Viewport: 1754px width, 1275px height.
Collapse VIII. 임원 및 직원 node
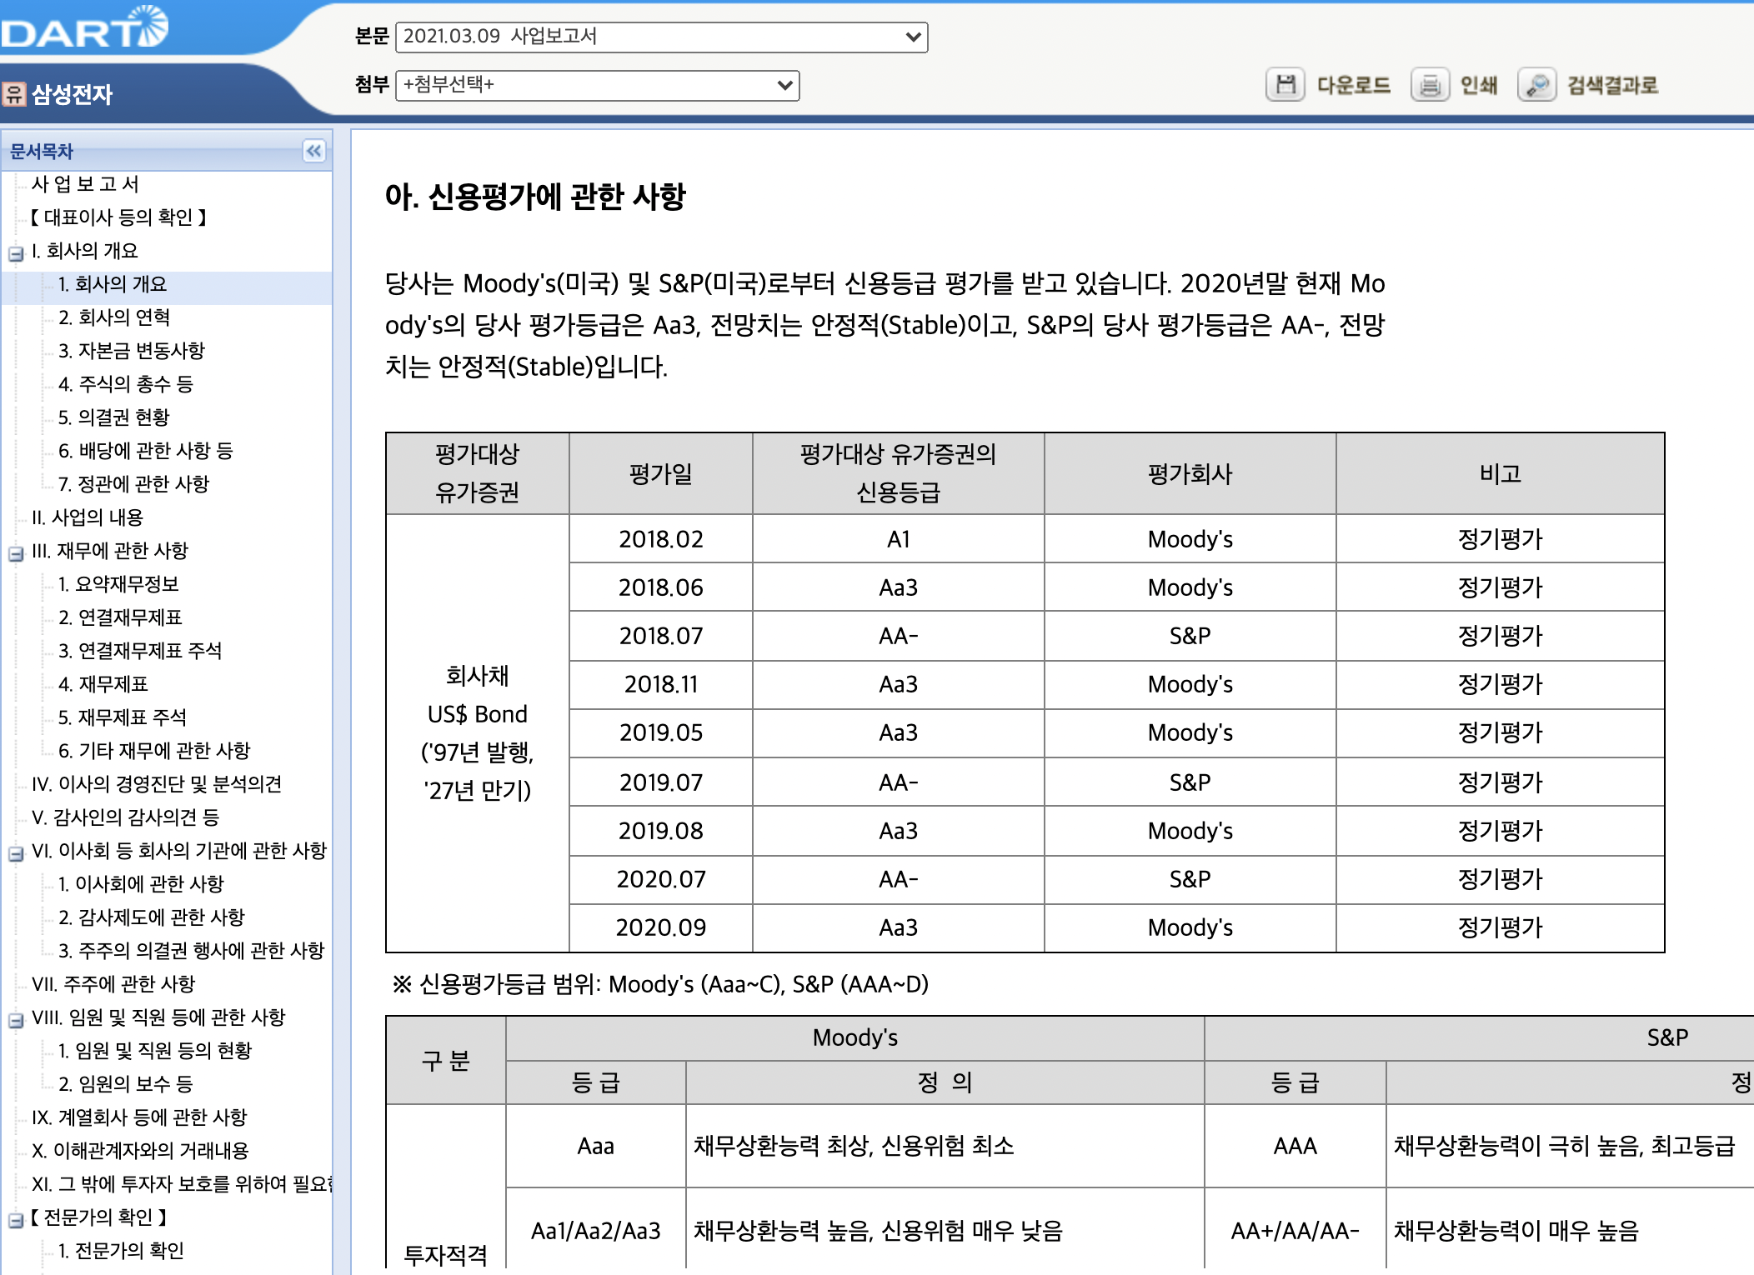click(x=15, y=1020)
